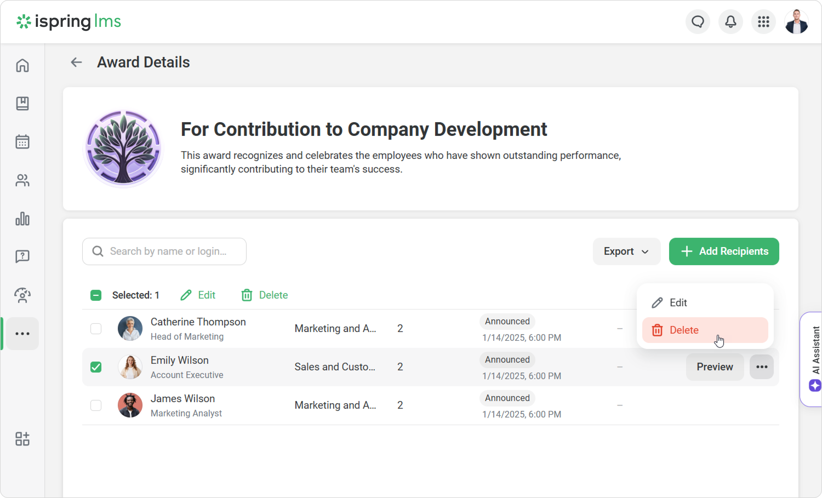The height and width of the screenshot is (498, 822).
Task: Open the Home sidebar icon
Action: pos(22,65)
